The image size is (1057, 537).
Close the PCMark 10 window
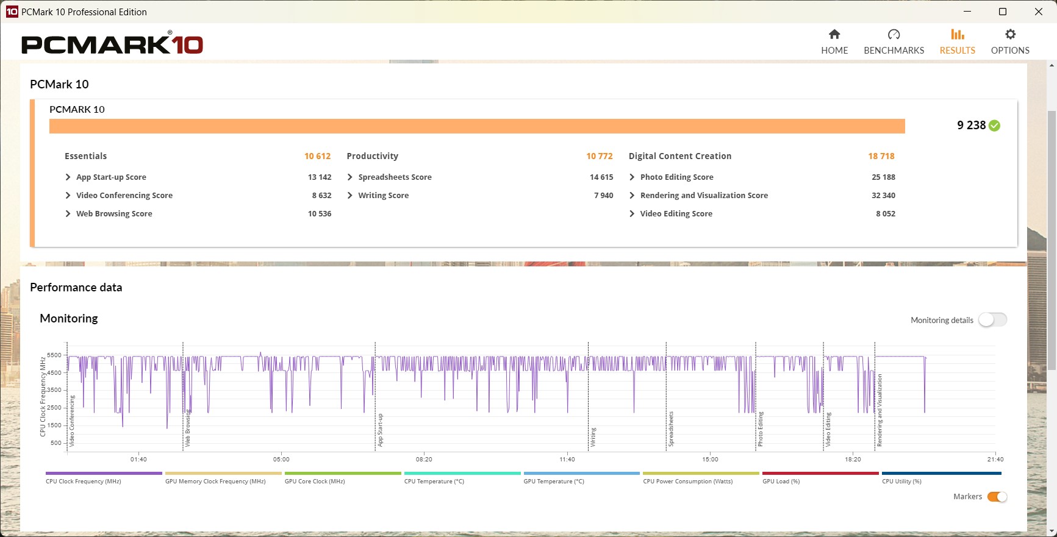click(1039, 12)
